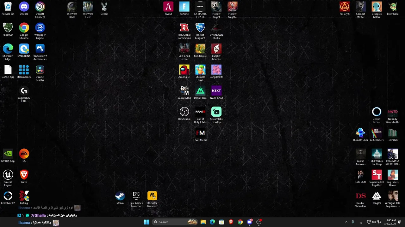The width and height of the screenshot is (405, 227).
Task: Select the EA SPORTS FC 26 icon
Action: pyautogui.click(x=200, y=10)
